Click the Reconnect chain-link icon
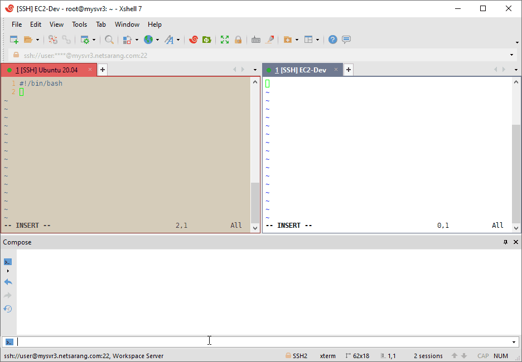 tap(66, 40)
